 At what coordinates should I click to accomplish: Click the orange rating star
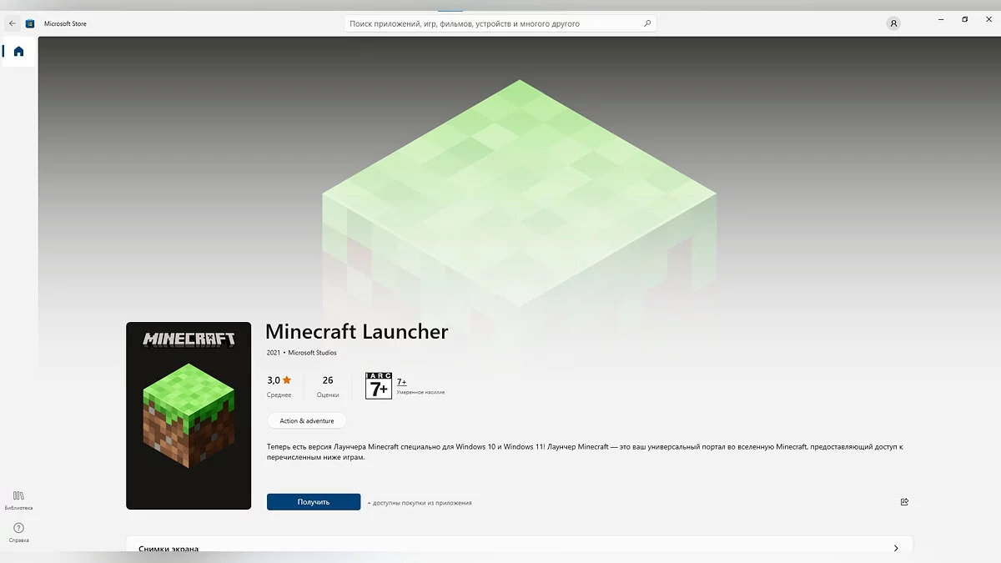pos(287,380)
